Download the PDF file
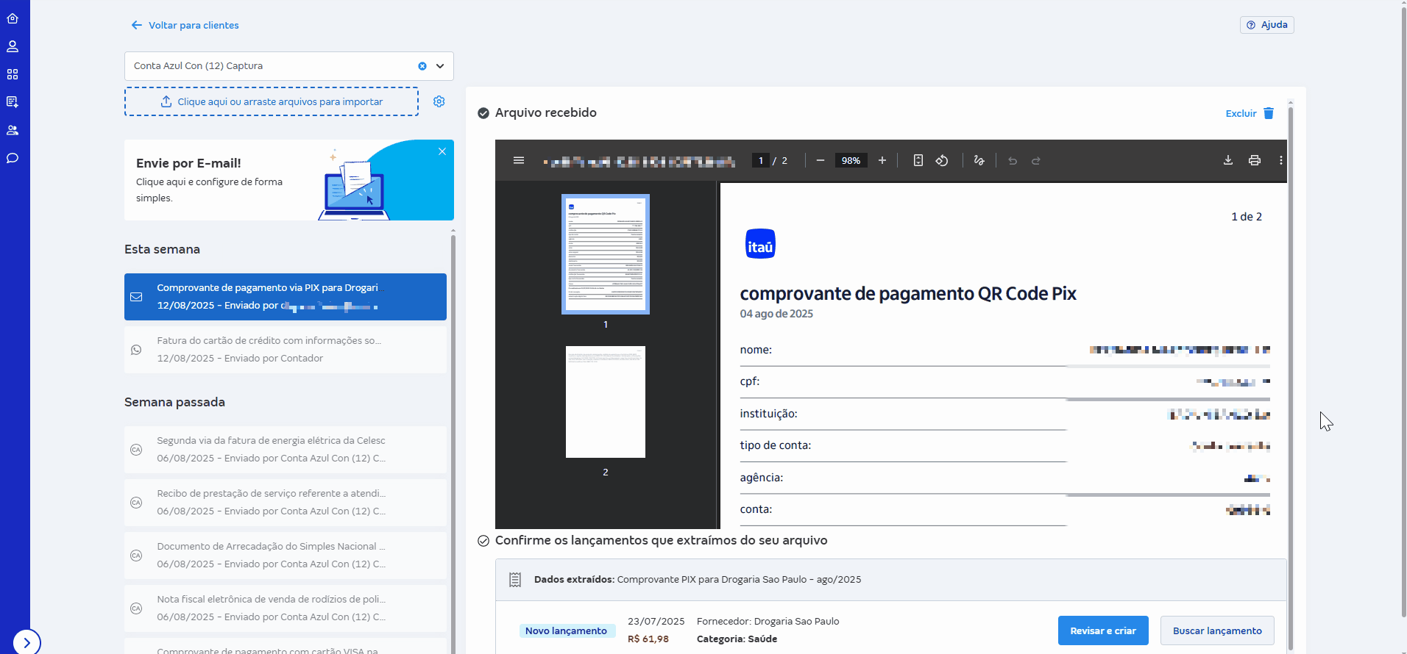The image size is (1407, 654). [1228, 160]
